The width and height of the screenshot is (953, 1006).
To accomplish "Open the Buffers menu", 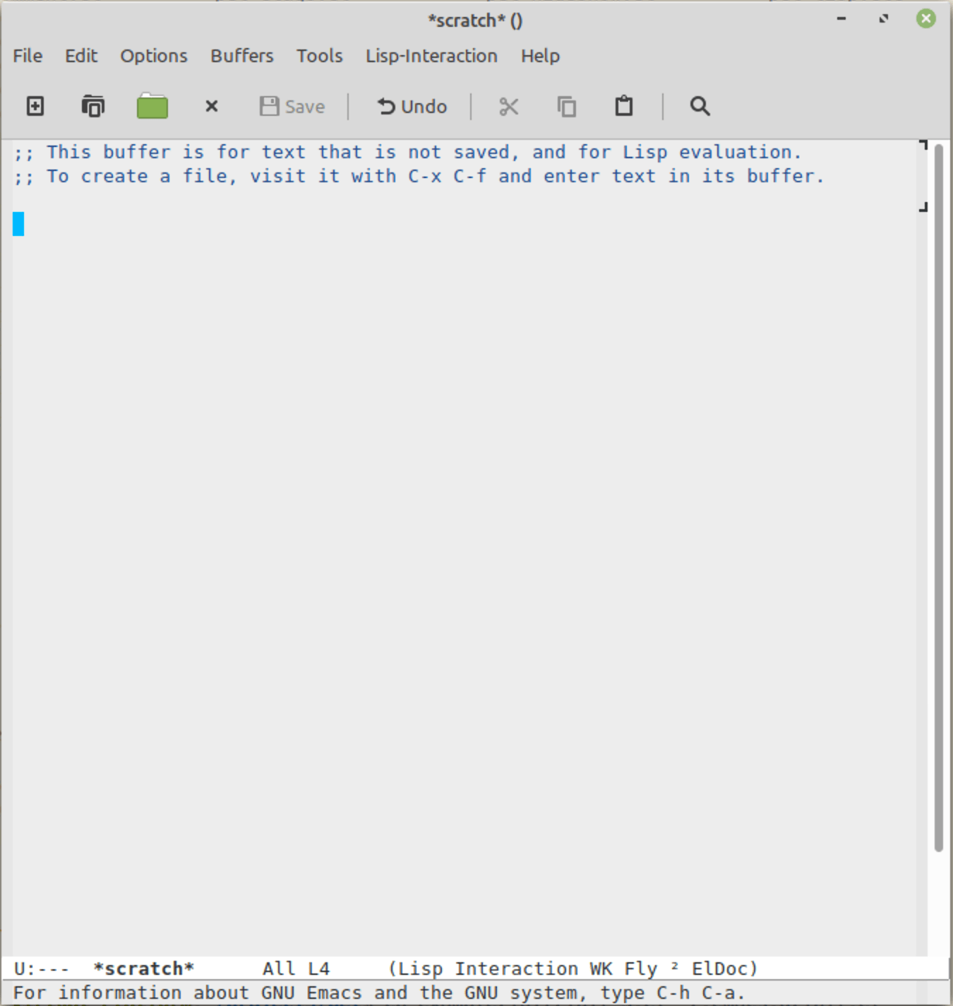I will (242, 56).
